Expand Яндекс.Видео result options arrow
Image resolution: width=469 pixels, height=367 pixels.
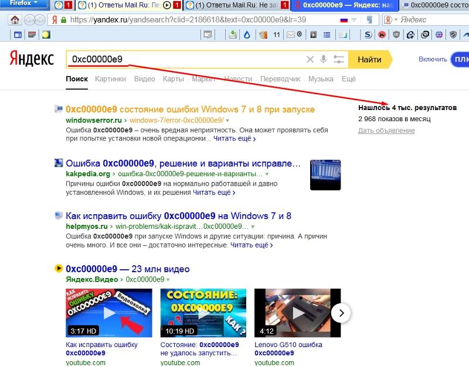(x=168, y=280)
